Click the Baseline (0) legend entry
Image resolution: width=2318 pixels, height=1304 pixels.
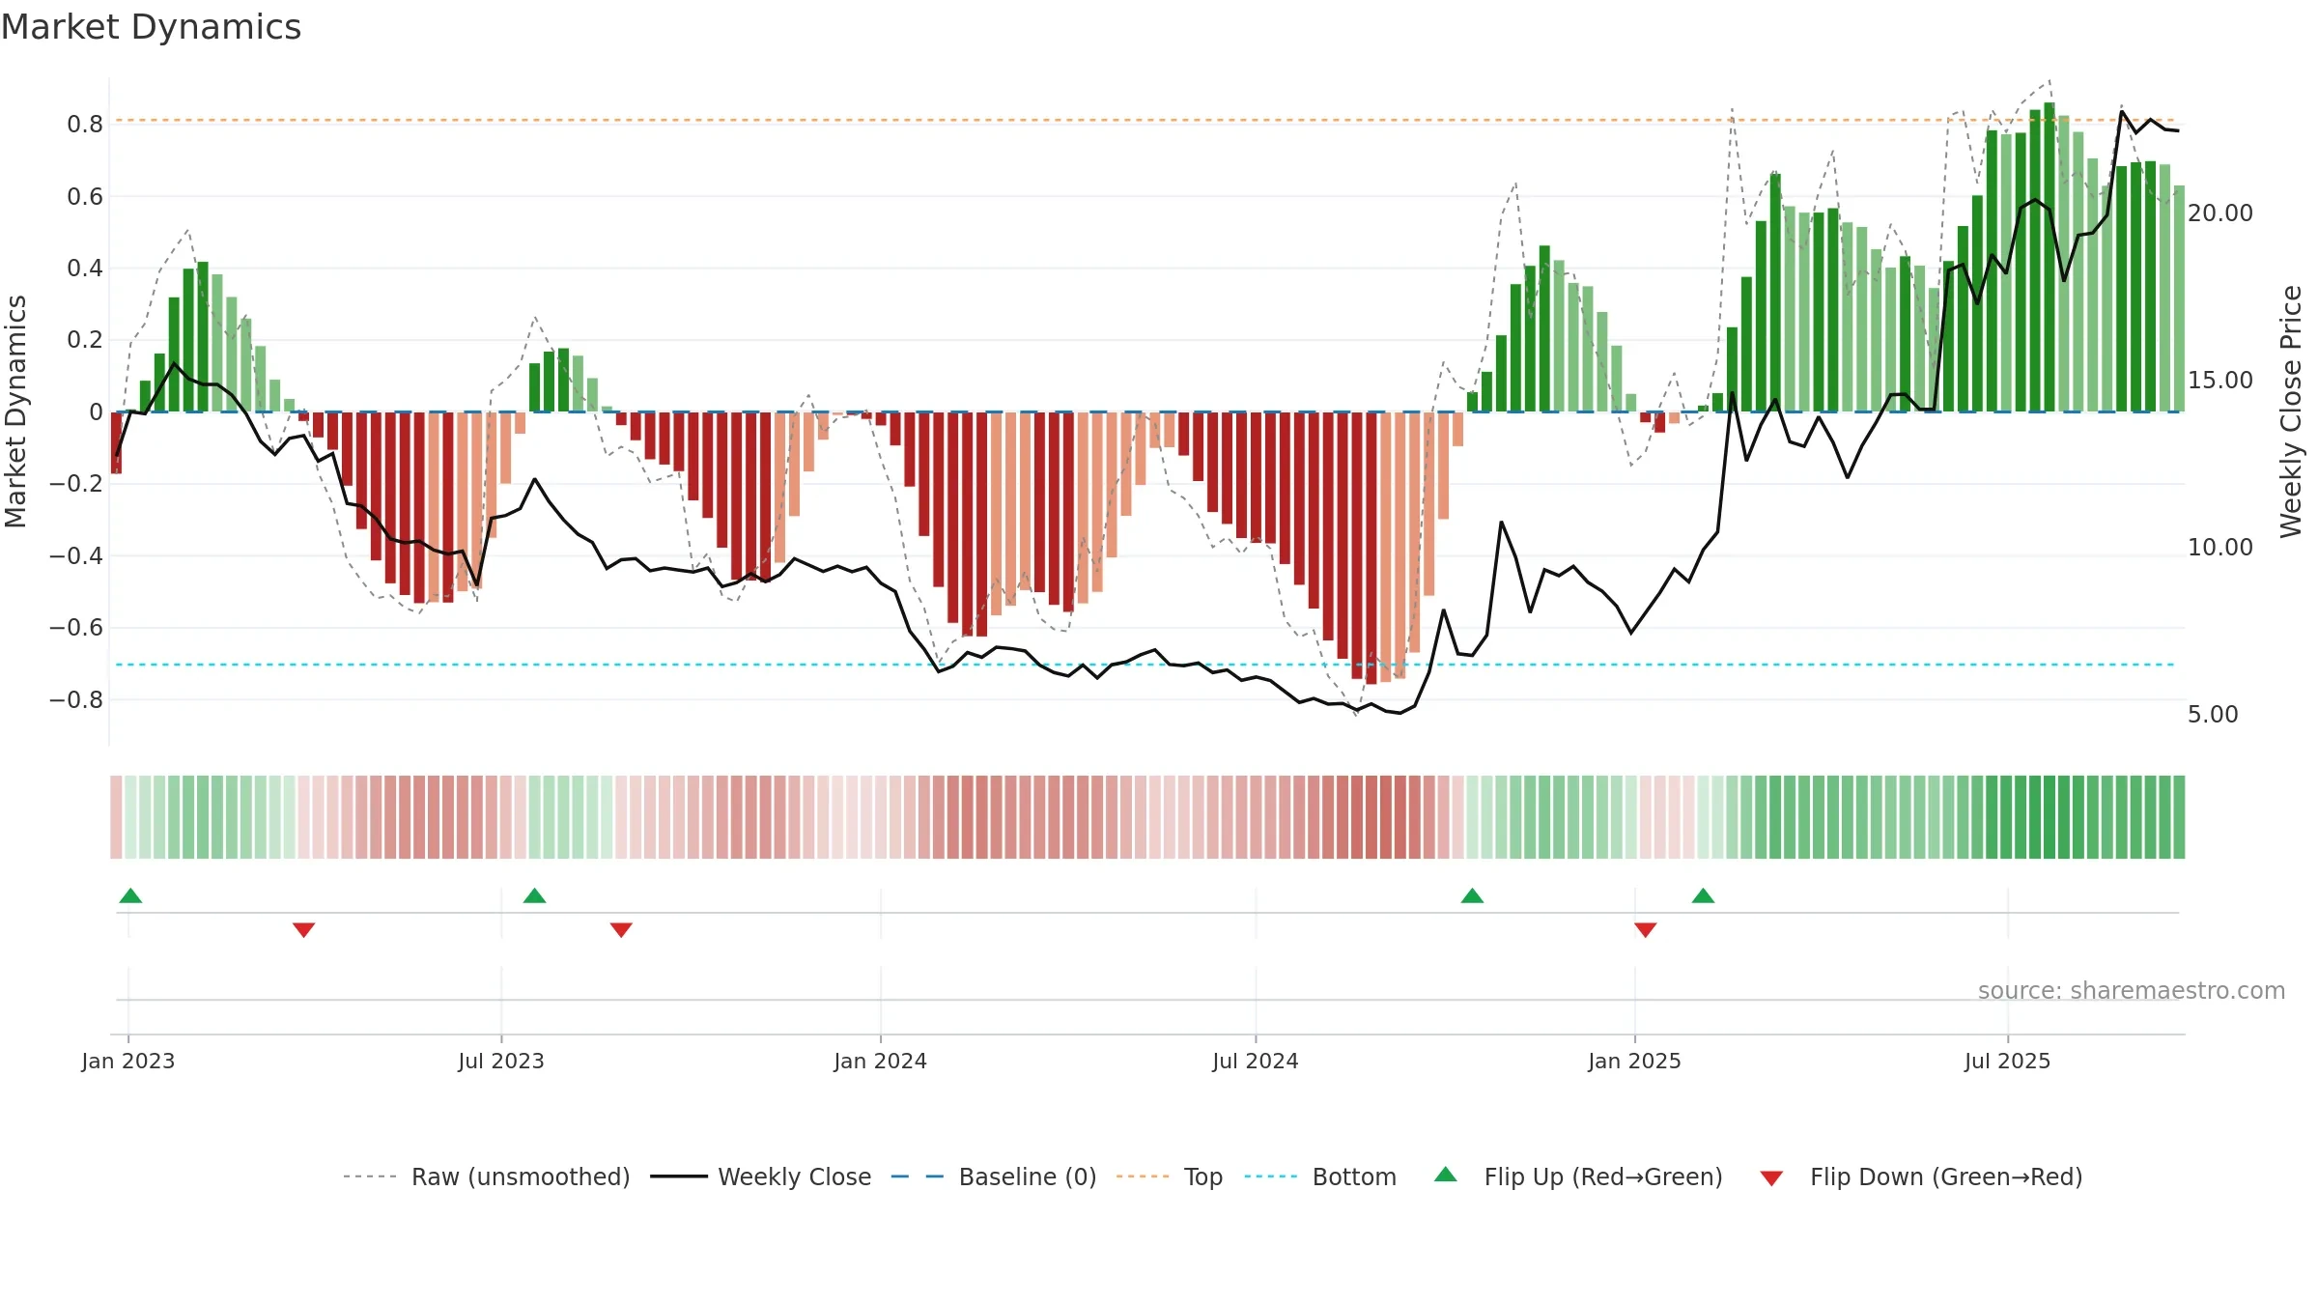point(993,1176)
